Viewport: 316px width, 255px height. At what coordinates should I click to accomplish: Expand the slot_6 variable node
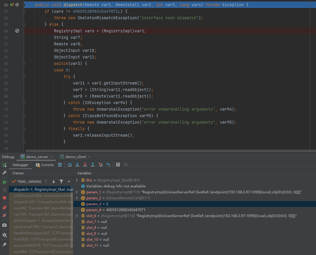(77, 216)
